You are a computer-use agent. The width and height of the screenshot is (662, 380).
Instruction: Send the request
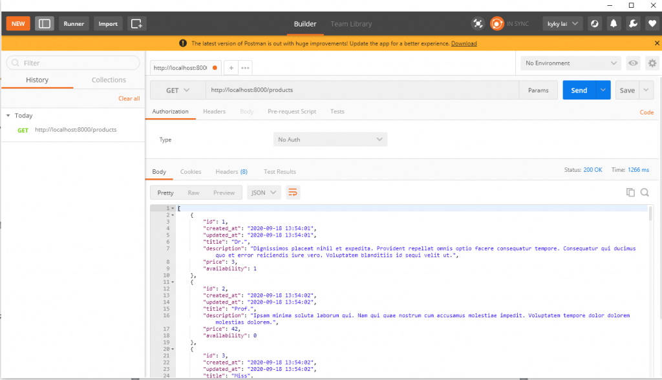pyautogui.click(x=579, y=90)
